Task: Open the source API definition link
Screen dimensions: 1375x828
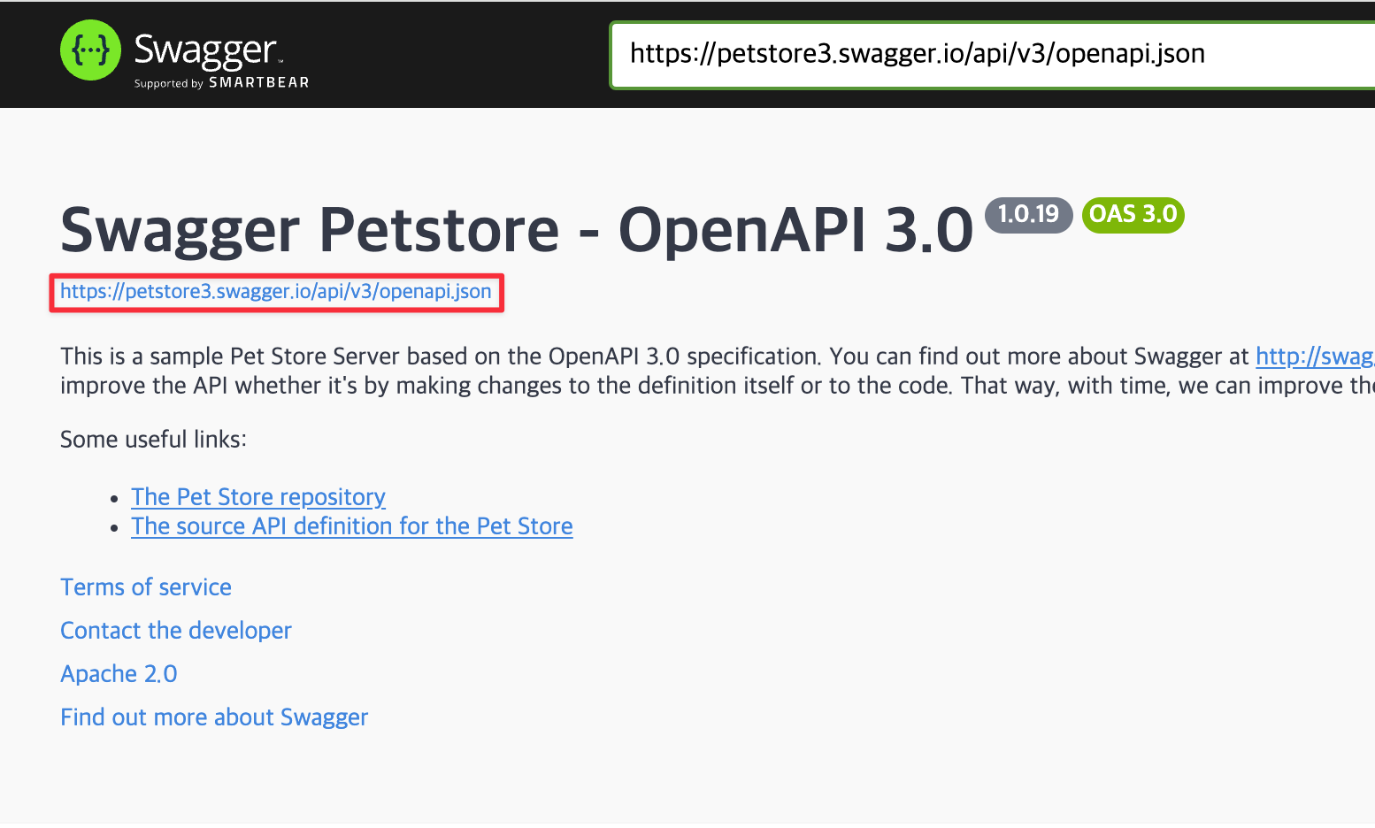Action: (352, 526)
